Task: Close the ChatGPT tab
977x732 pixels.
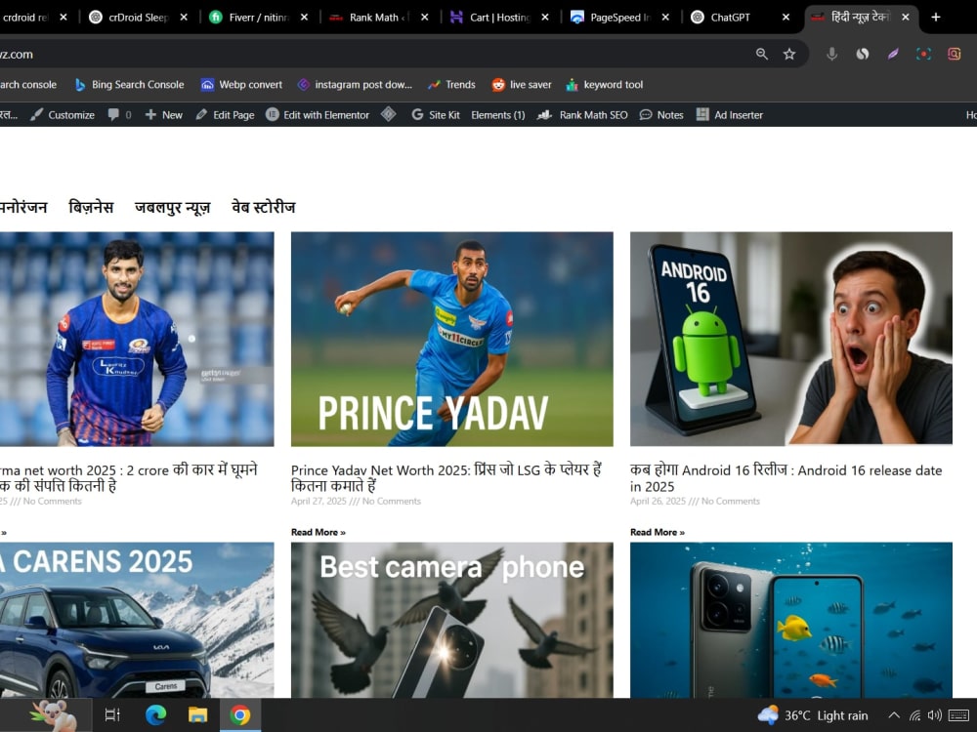Action: click(x=786, y=18)
